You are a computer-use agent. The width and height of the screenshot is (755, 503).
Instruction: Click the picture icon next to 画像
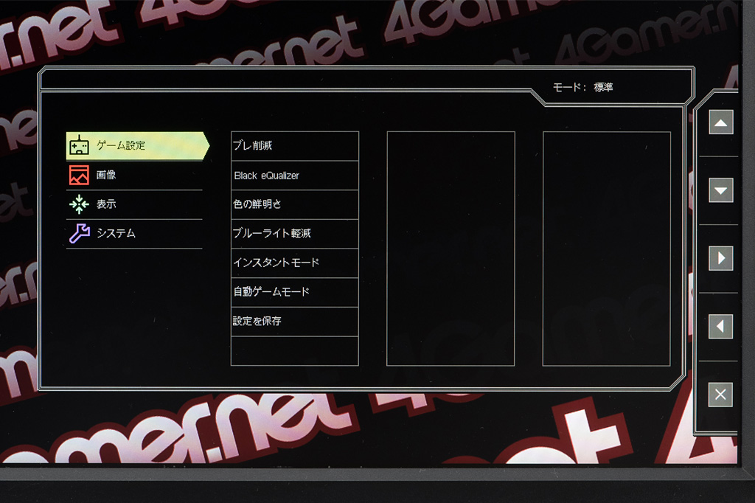tap(79, 175)
